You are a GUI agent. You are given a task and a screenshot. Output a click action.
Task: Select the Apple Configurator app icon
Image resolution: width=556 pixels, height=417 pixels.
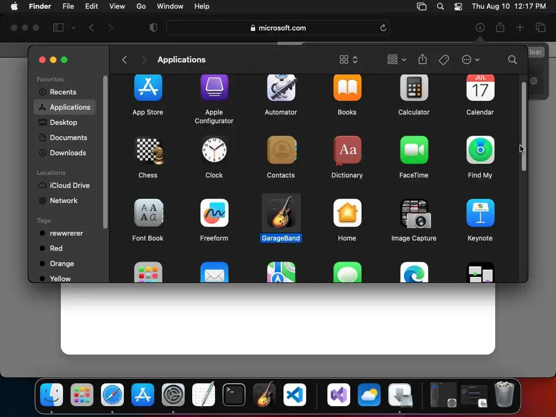[214, 87]
